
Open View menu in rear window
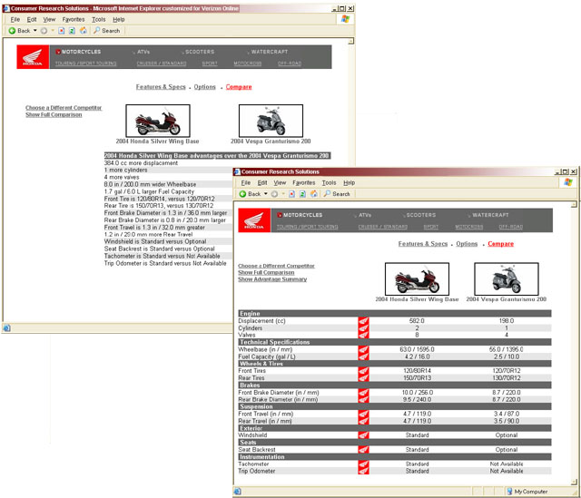pos(49,19)
